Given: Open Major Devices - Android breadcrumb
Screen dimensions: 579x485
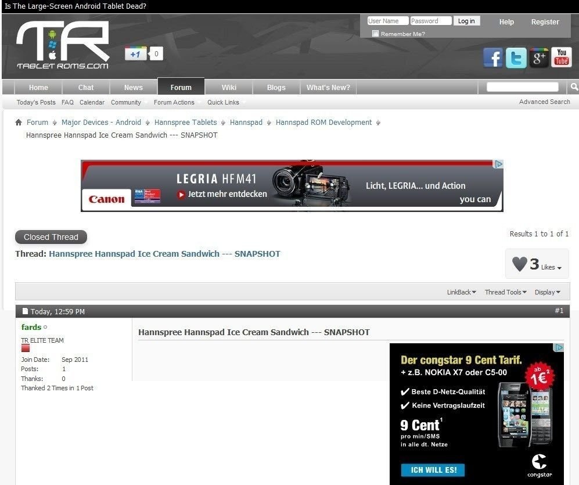Looking at the screenshot, I should (101, 122).
